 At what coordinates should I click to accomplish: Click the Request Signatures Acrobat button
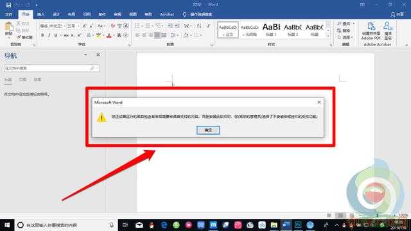pyautogui.click(x=388, y=31)
